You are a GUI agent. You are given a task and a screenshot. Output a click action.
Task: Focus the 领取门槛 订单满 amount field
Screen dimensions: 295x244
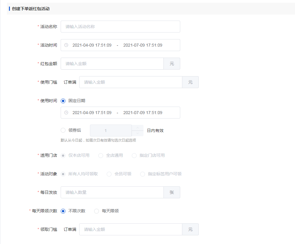[131, 229]
